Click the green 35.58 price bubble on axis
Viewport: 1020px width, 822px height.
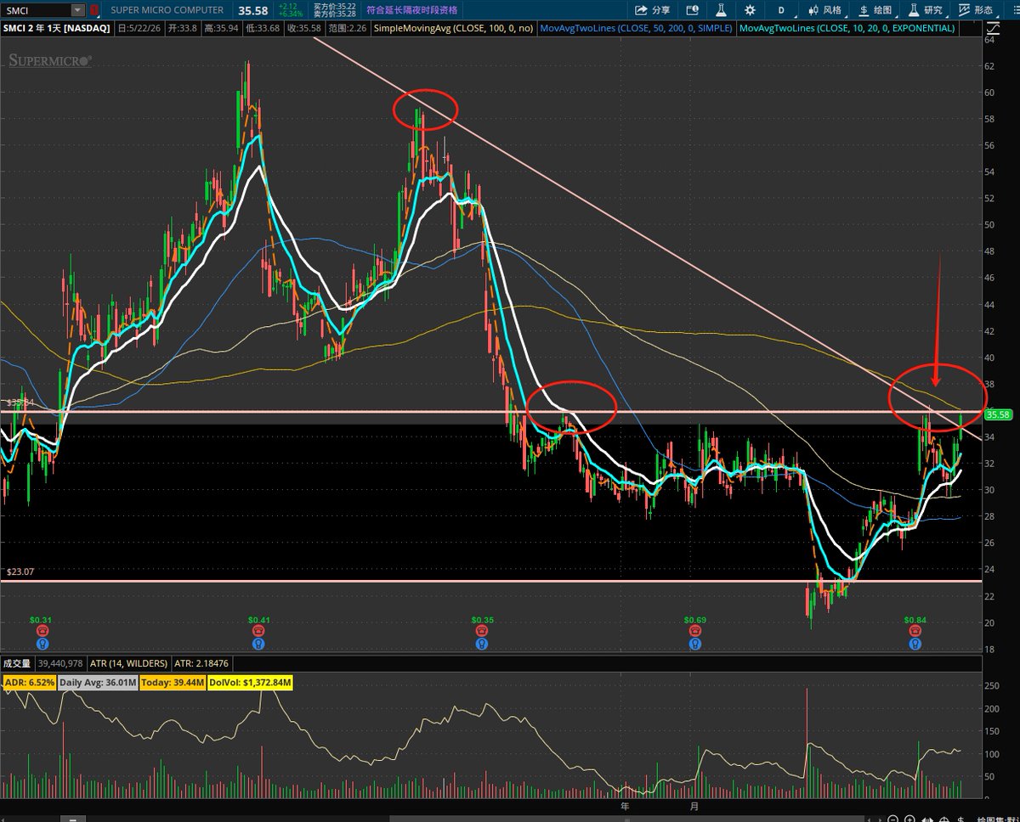pyautogui.click(x=998, y=414)
